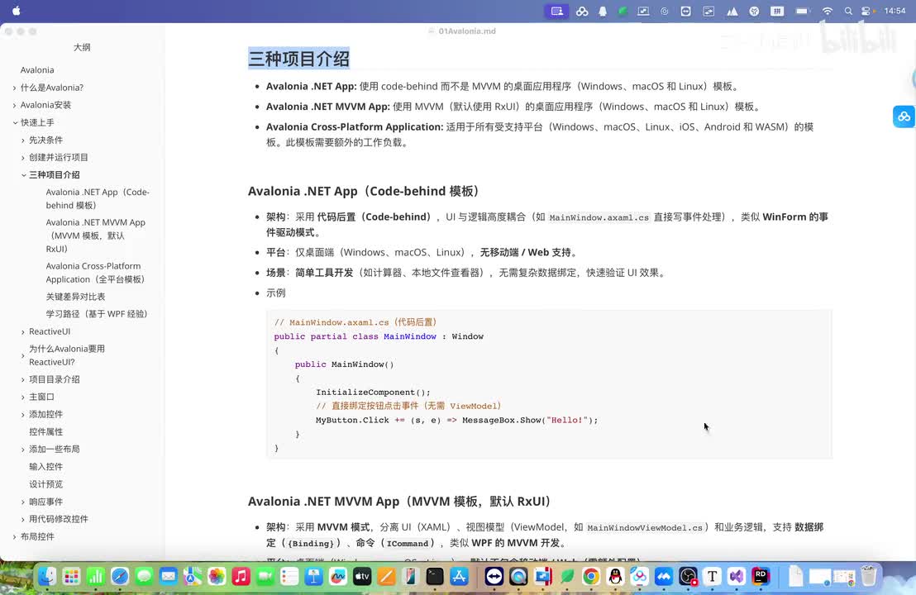The width and height of the screenshot is (916, 595).
Task: Jump to 学习路径（基于 WPF 经验） in outline
Action: (x=97, y=314)
